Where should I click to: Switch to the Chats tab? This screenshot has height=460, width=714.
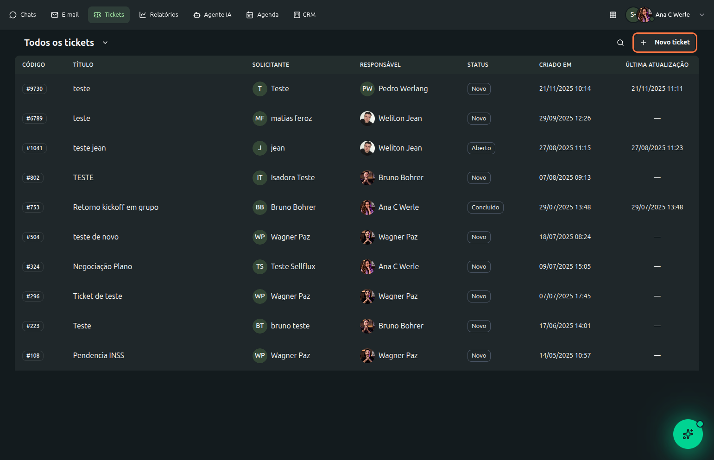click(23, 15)
